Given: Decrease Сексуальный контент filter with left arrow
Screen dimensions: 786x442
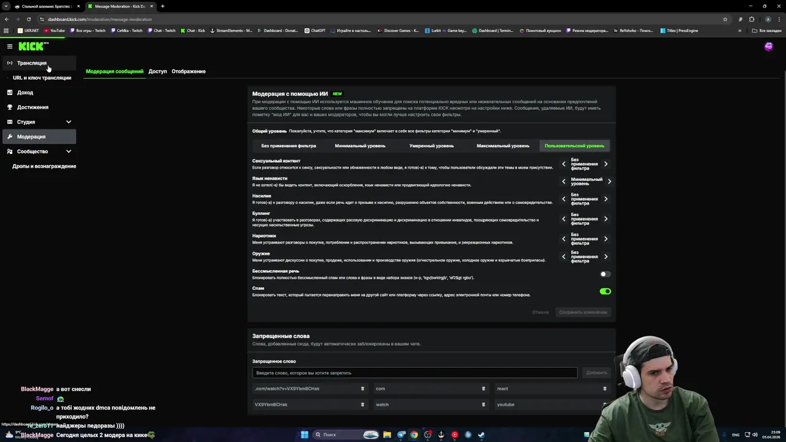Looking at the screenshot, I should (x=564, y=164).
